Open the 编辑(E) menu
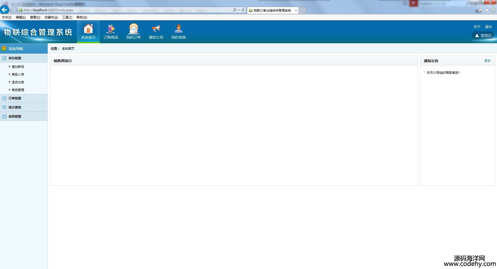 tap(21, 17)
